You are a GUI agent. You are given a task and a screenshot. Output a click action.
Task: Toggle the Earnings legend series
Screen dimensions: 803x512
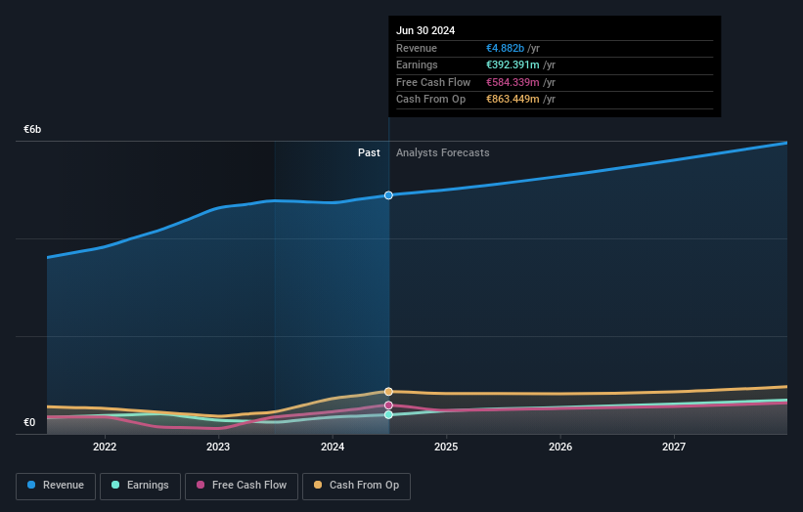[140, 486]
